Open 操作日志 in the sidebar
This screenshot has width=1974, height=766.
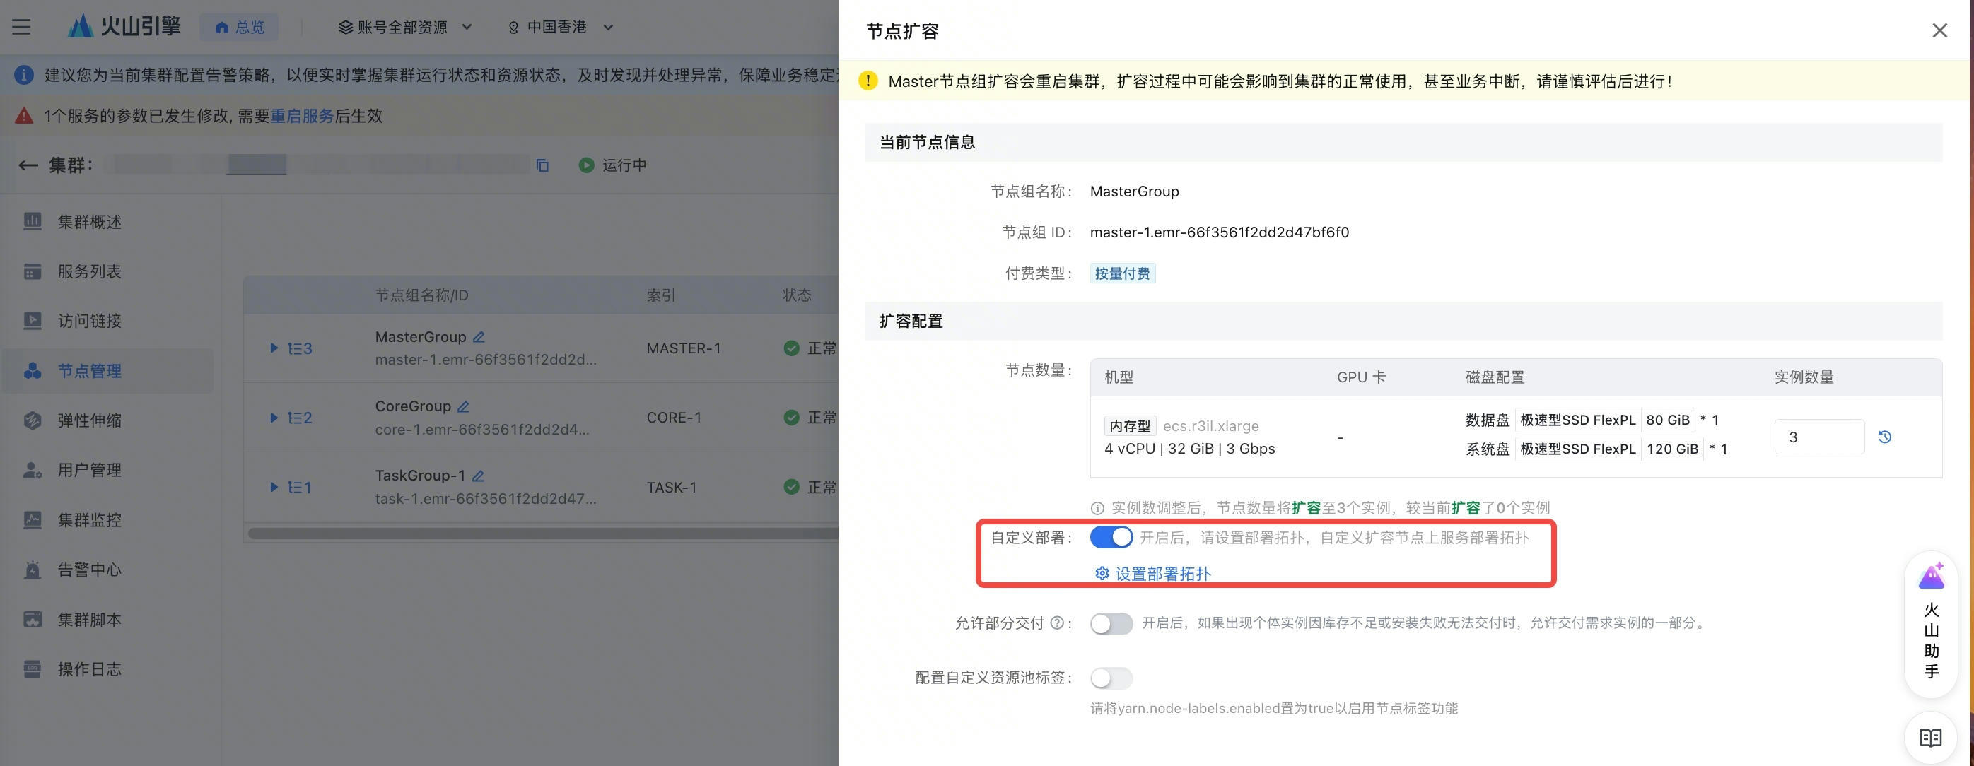(x=107, y=668)
